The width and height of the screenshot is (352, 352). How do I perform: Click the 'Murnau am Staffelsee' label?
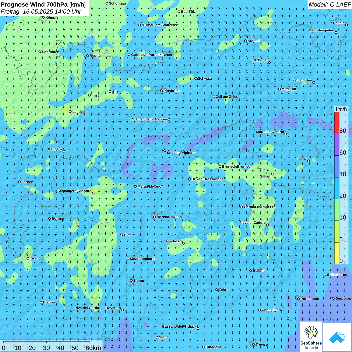tap(160, 25)
